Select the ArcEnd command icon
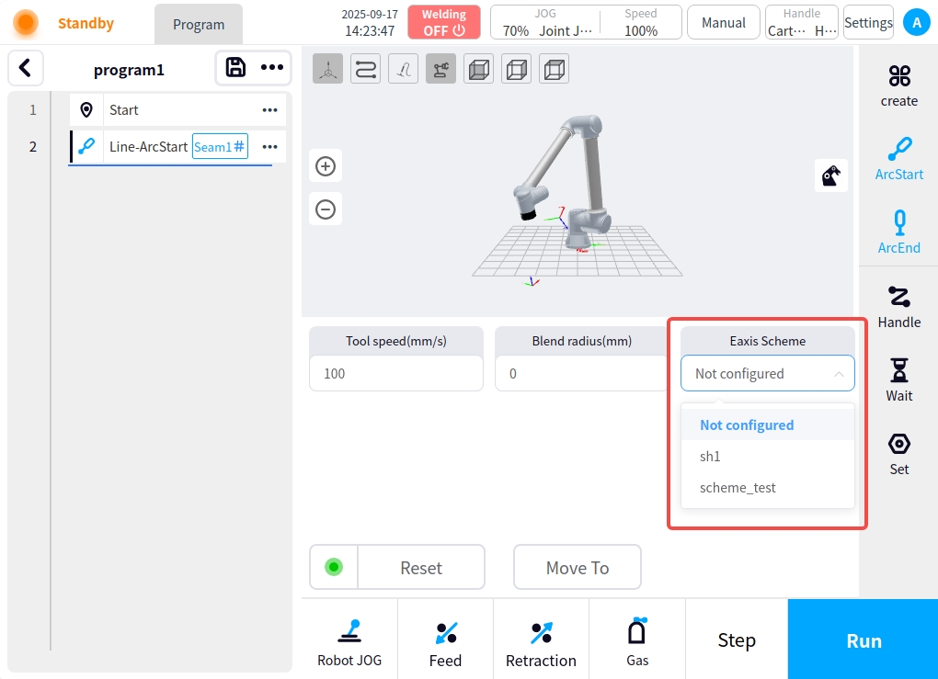 (x=898, y=232)
